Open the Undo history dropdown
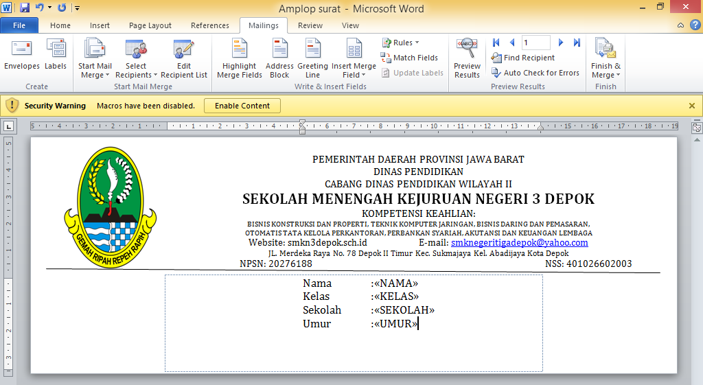 (49, 8)
